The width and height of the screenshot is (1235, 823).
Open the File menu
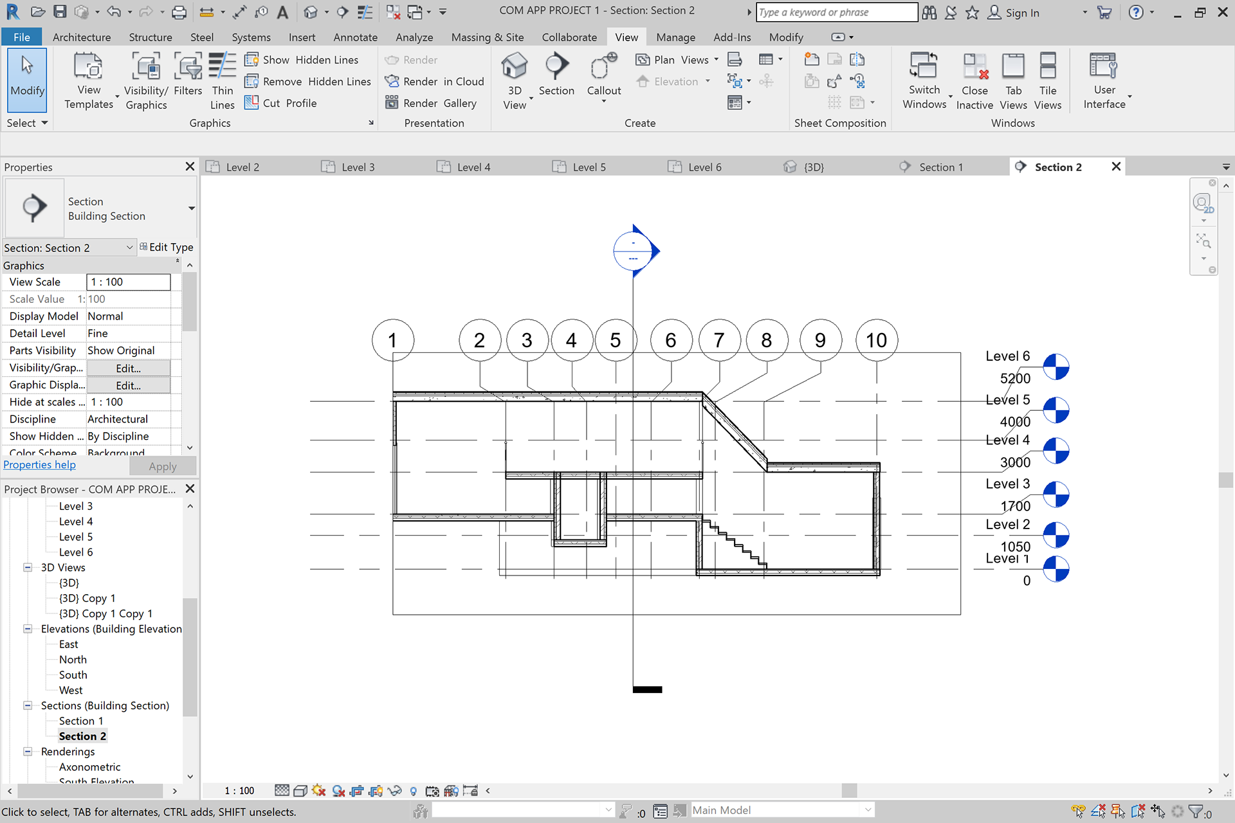(x=21, y=37)
